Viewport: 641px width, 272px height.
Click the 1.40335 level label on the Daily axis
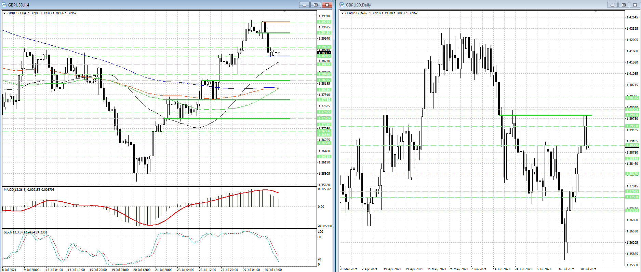point(632,98)
